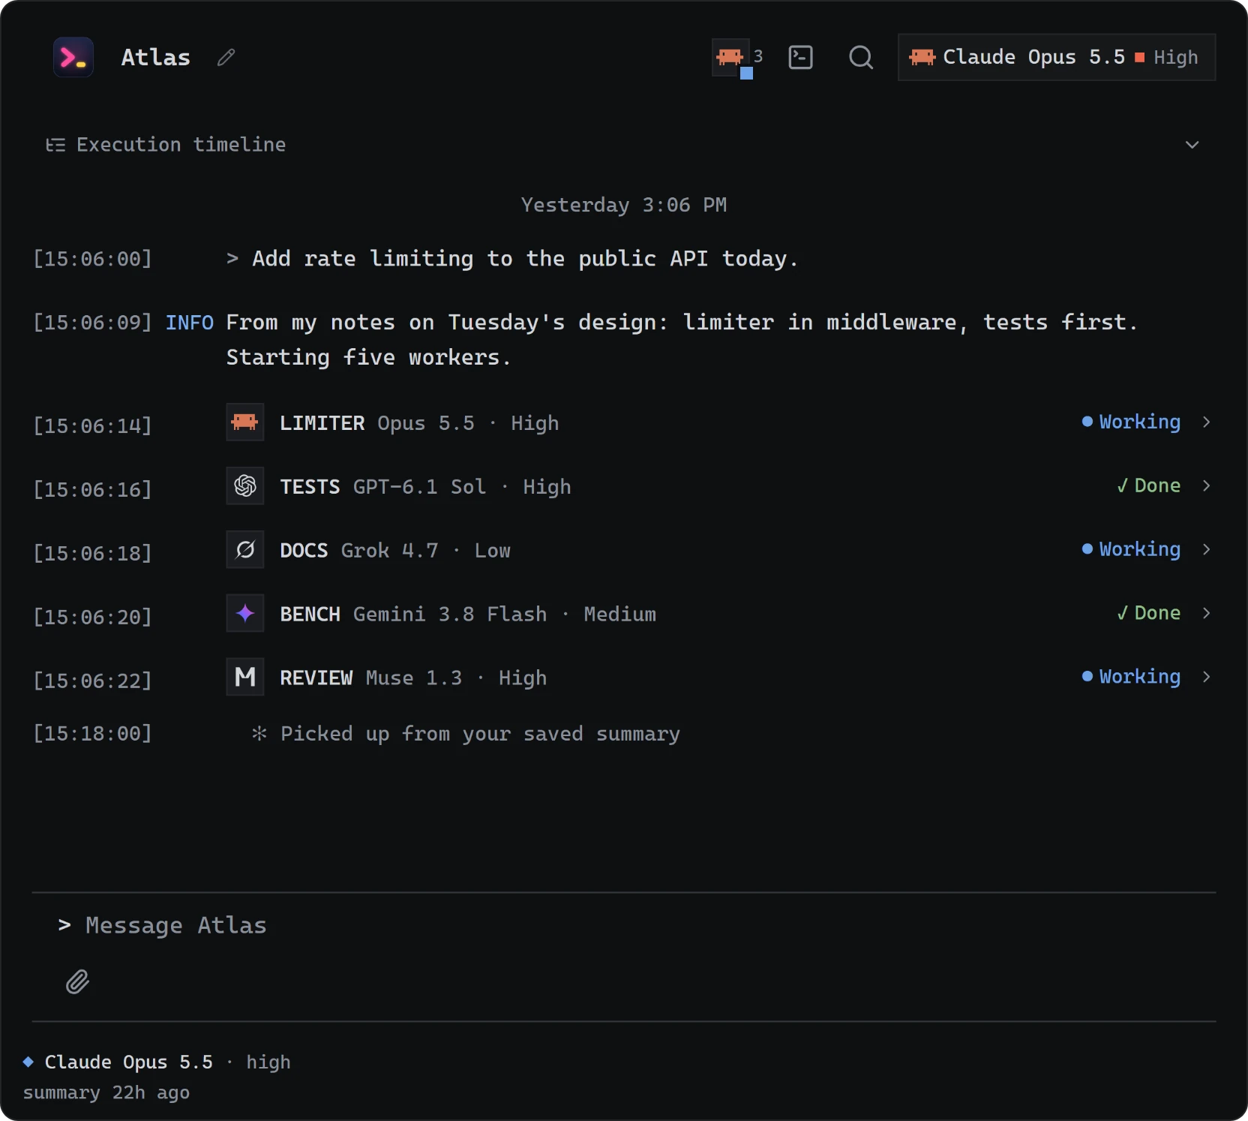The image size is (1248, 1121).
Task: Click the Atlas title text
Action: click(156, 58)
